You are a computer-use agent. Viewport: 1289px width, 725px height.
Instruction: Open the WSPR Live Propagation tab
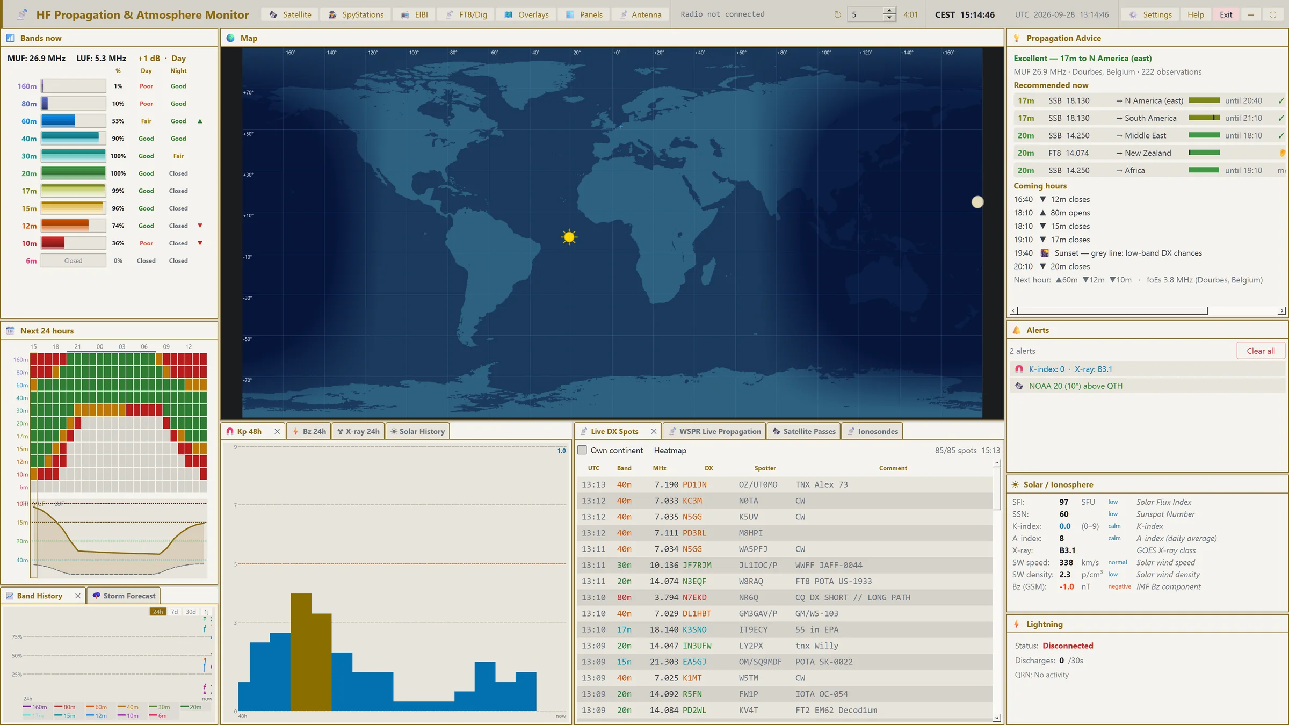714,431
